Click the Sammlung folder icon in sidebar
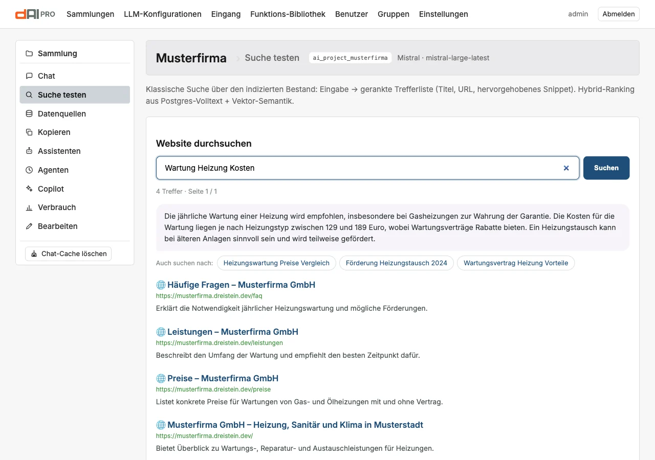The width and height of the screenshot is (655, 460). (29, 54)
